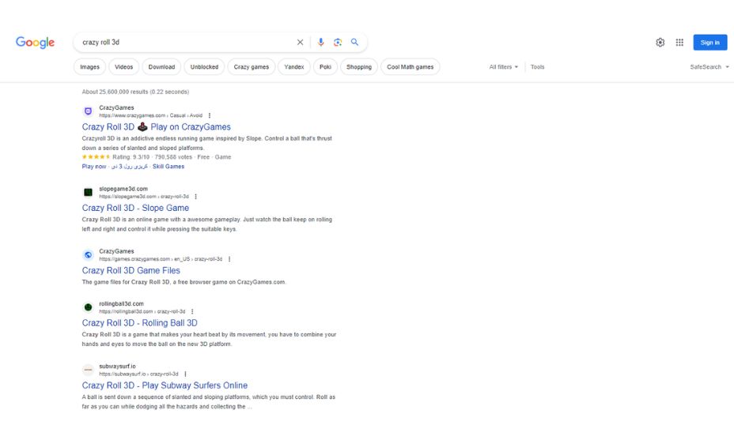Click subwaysurf.io favicon

coord(88,370)
